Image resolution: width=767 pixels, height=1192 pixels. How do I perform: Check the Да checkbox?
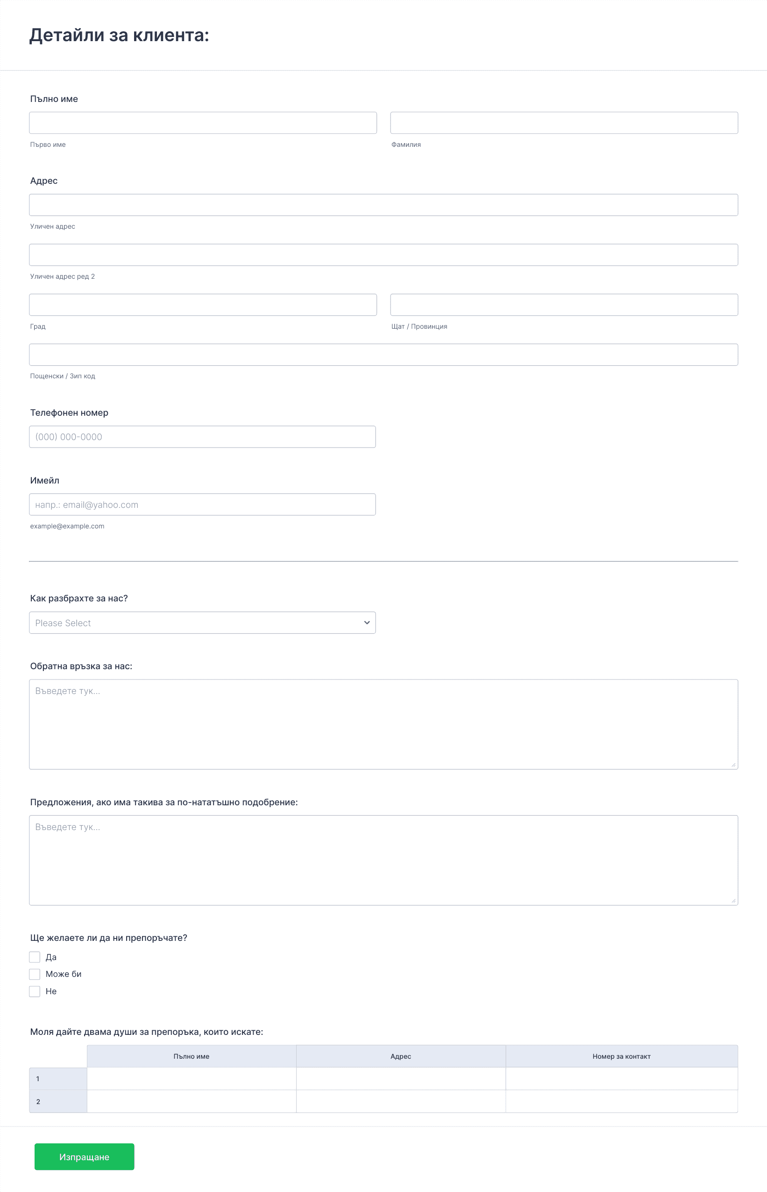(35, 957)
